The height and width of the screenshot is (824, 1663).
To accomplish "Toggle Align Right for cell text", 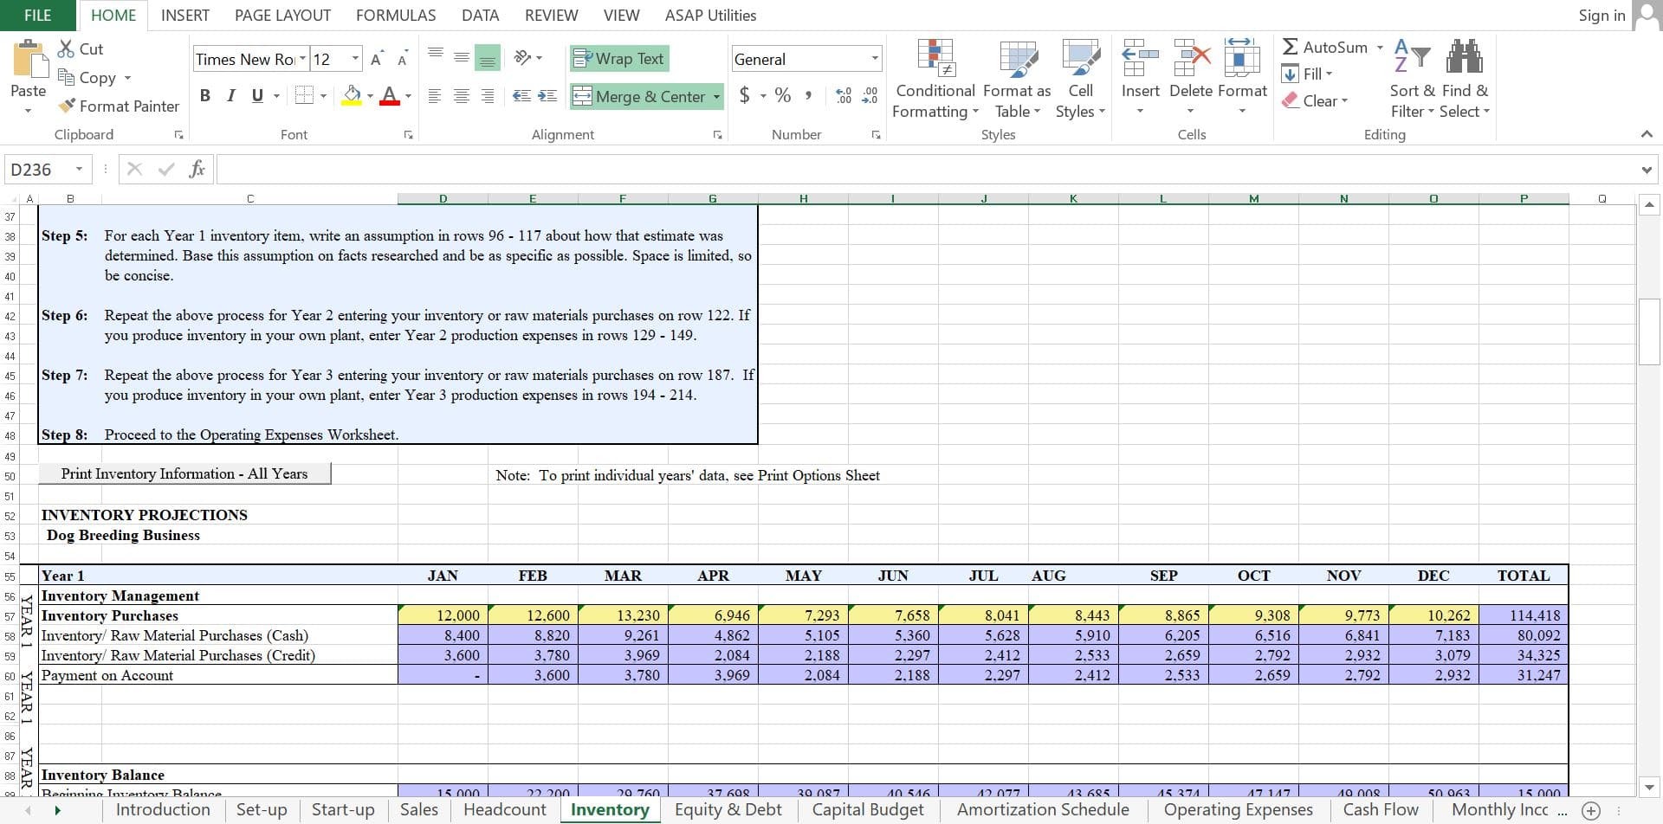I will pyautogui.click(x=488, y=95).
